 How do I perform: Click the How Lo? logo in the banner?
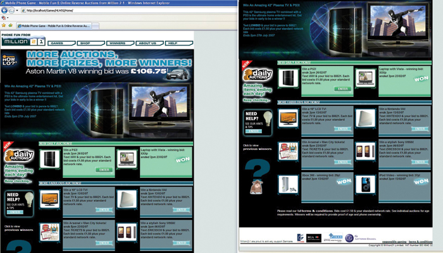9,60
